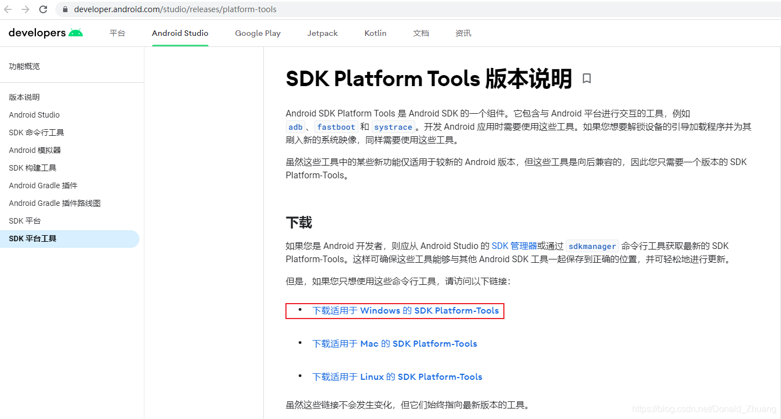The width and height of the screenshot is (781, 419).
Task: Reload the page with refresh icon
Action: click(43, 9)
